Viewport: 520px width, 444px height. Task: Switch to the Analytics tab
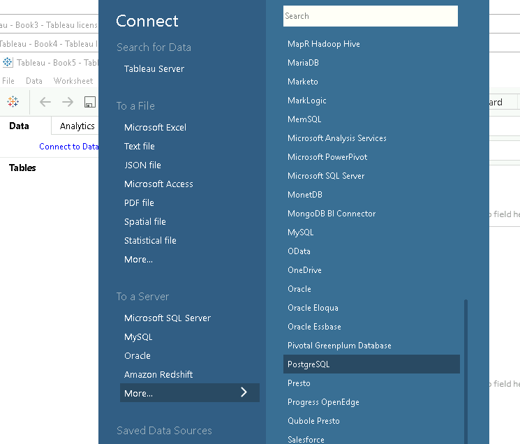click(x=77, y=126)
